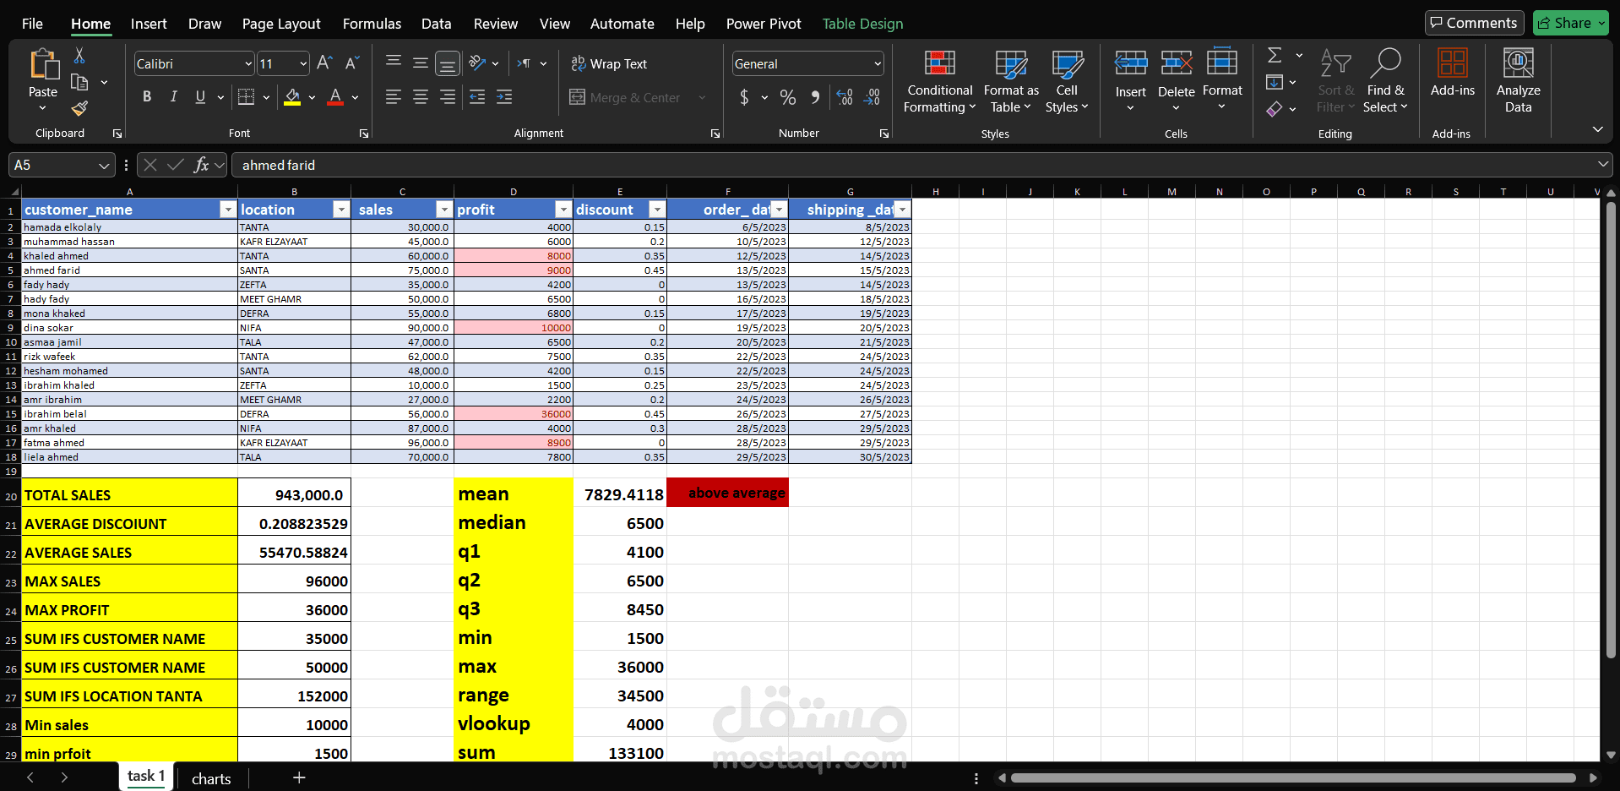Image resolution: width=1620 pixels, height=791 pixels.
Task: Toggle Underline formatting
Action: pos(200,97)
